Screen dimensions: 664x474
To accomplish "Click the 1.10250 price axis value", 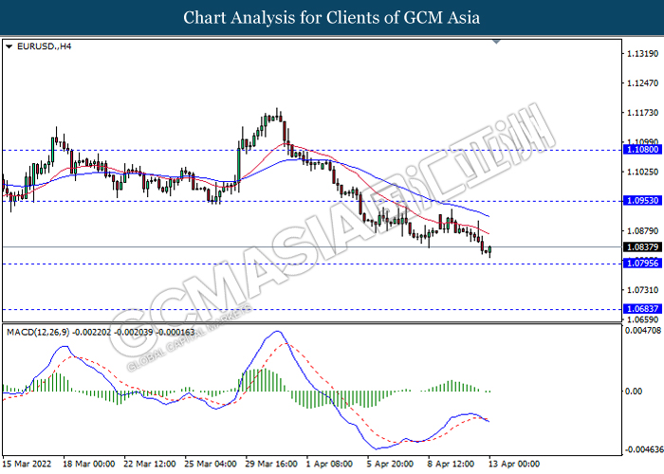I will (x=642, y=172).
